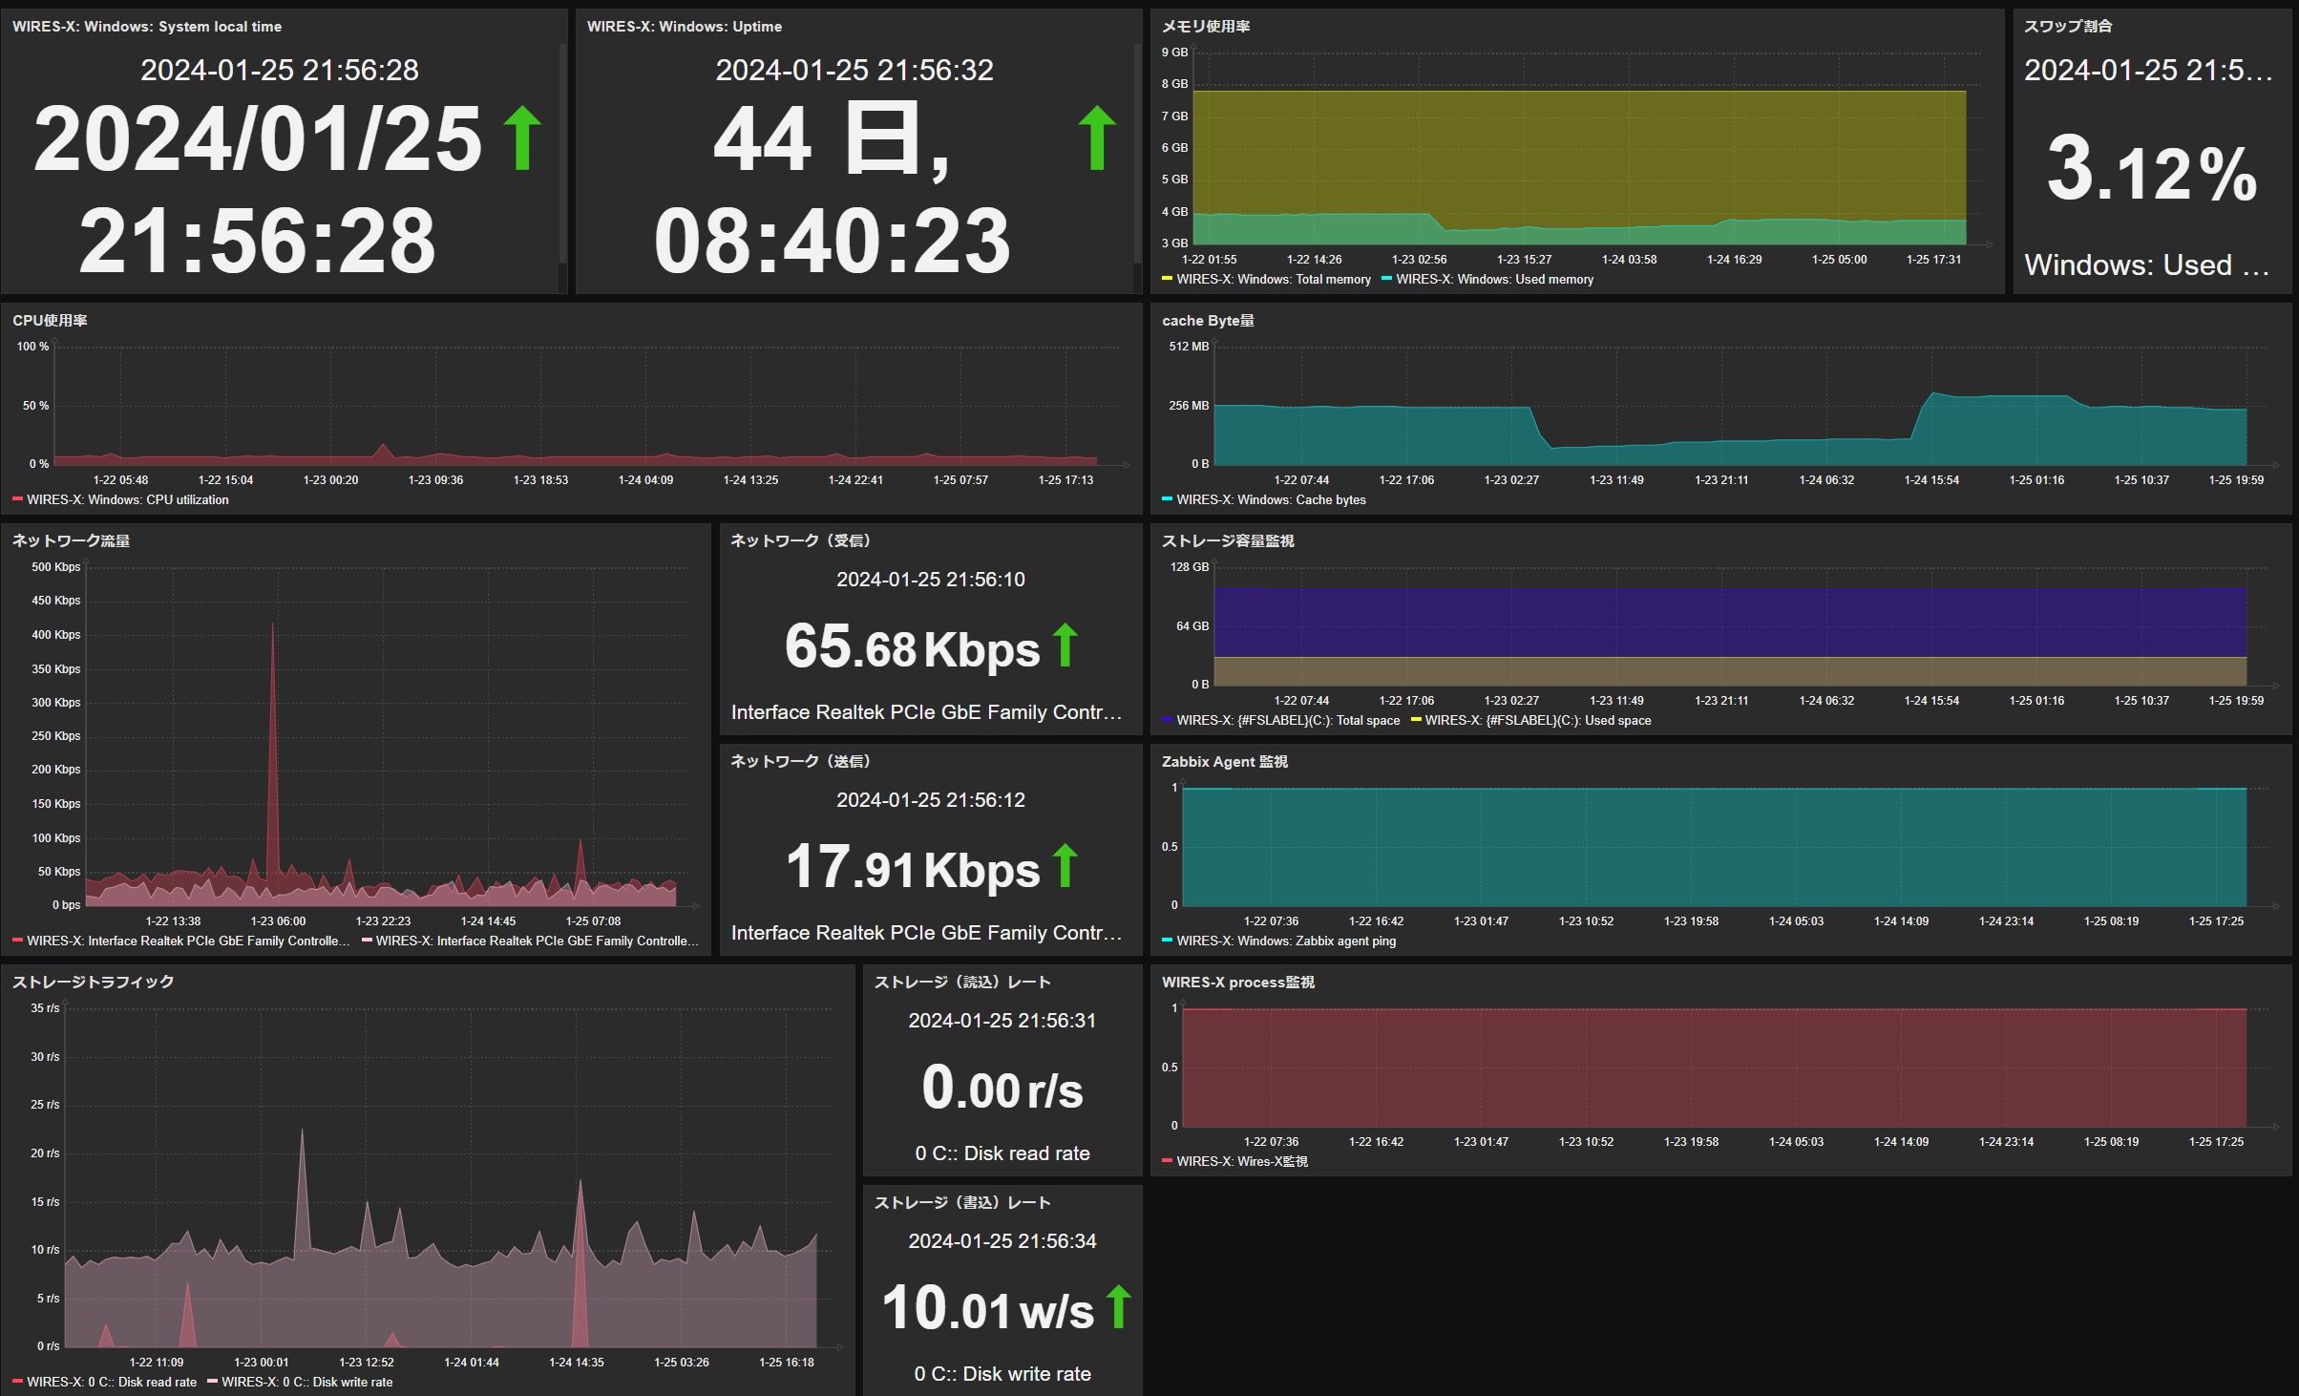Viewport: 2299px width, 1396px height.
Task: Open the CPU使用率 widget header
Action: [50, 321]
